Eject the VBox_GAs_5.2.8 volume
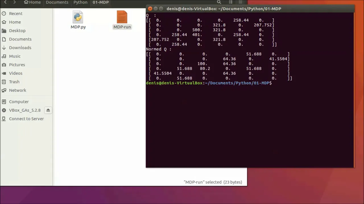Image resolution: width=364 pixels, height=204 pixels. coord(48,110)
